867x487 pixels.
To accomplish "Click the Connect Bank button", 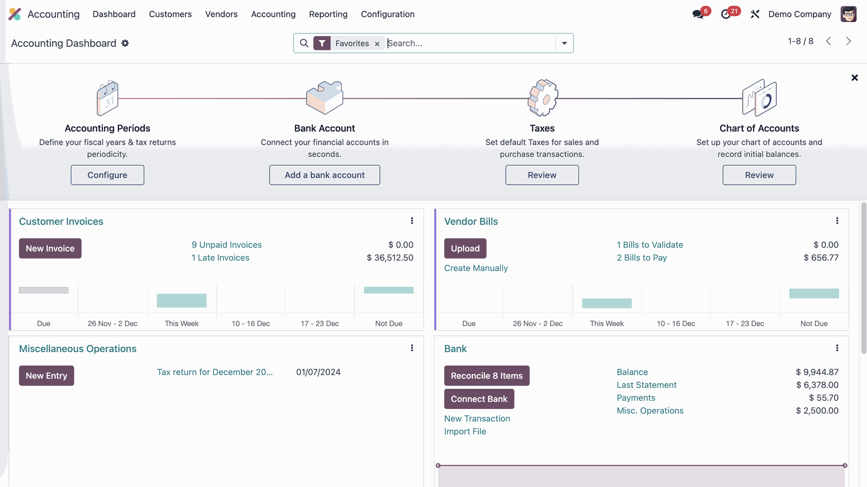I will [479, 399].
